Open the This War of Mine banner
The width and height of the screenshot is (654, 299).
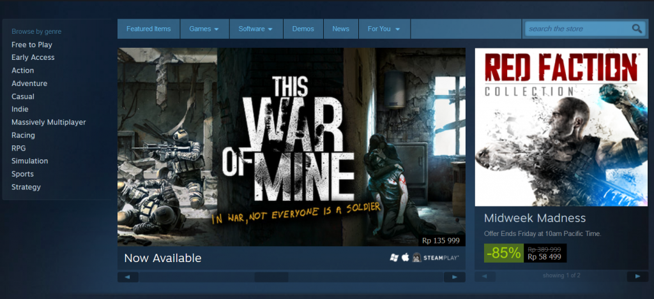pos(291,147)
